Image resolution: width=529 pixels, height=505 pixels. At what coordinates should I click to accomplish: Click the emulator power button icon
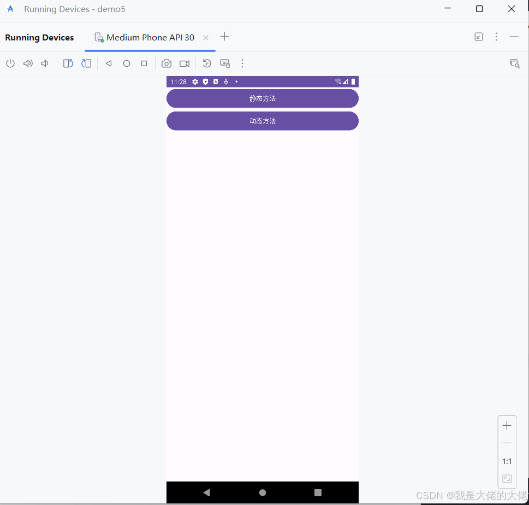point(10,63)
